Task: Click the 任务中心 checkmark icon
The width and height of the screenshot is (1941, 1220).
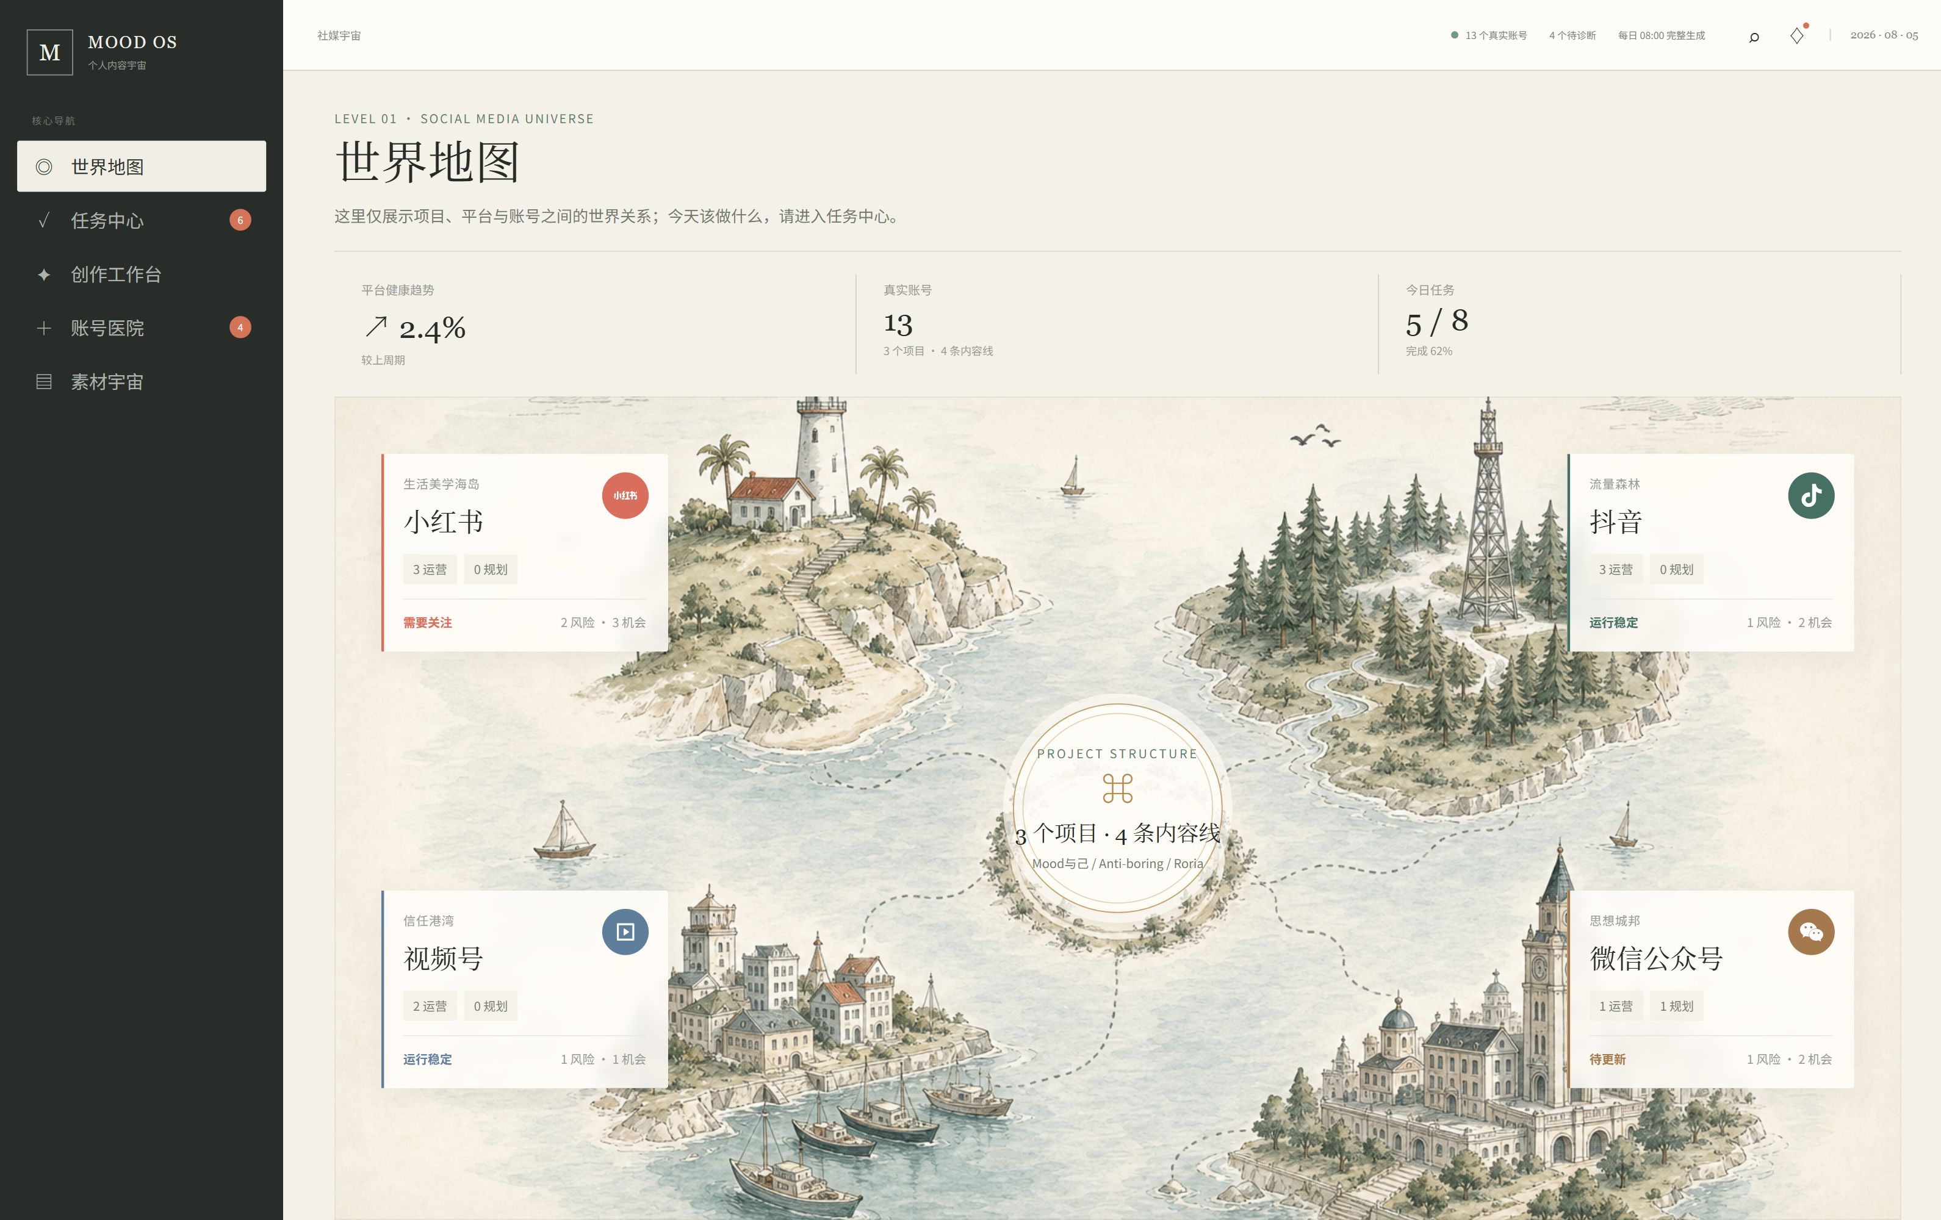Action: pos(45,220)
